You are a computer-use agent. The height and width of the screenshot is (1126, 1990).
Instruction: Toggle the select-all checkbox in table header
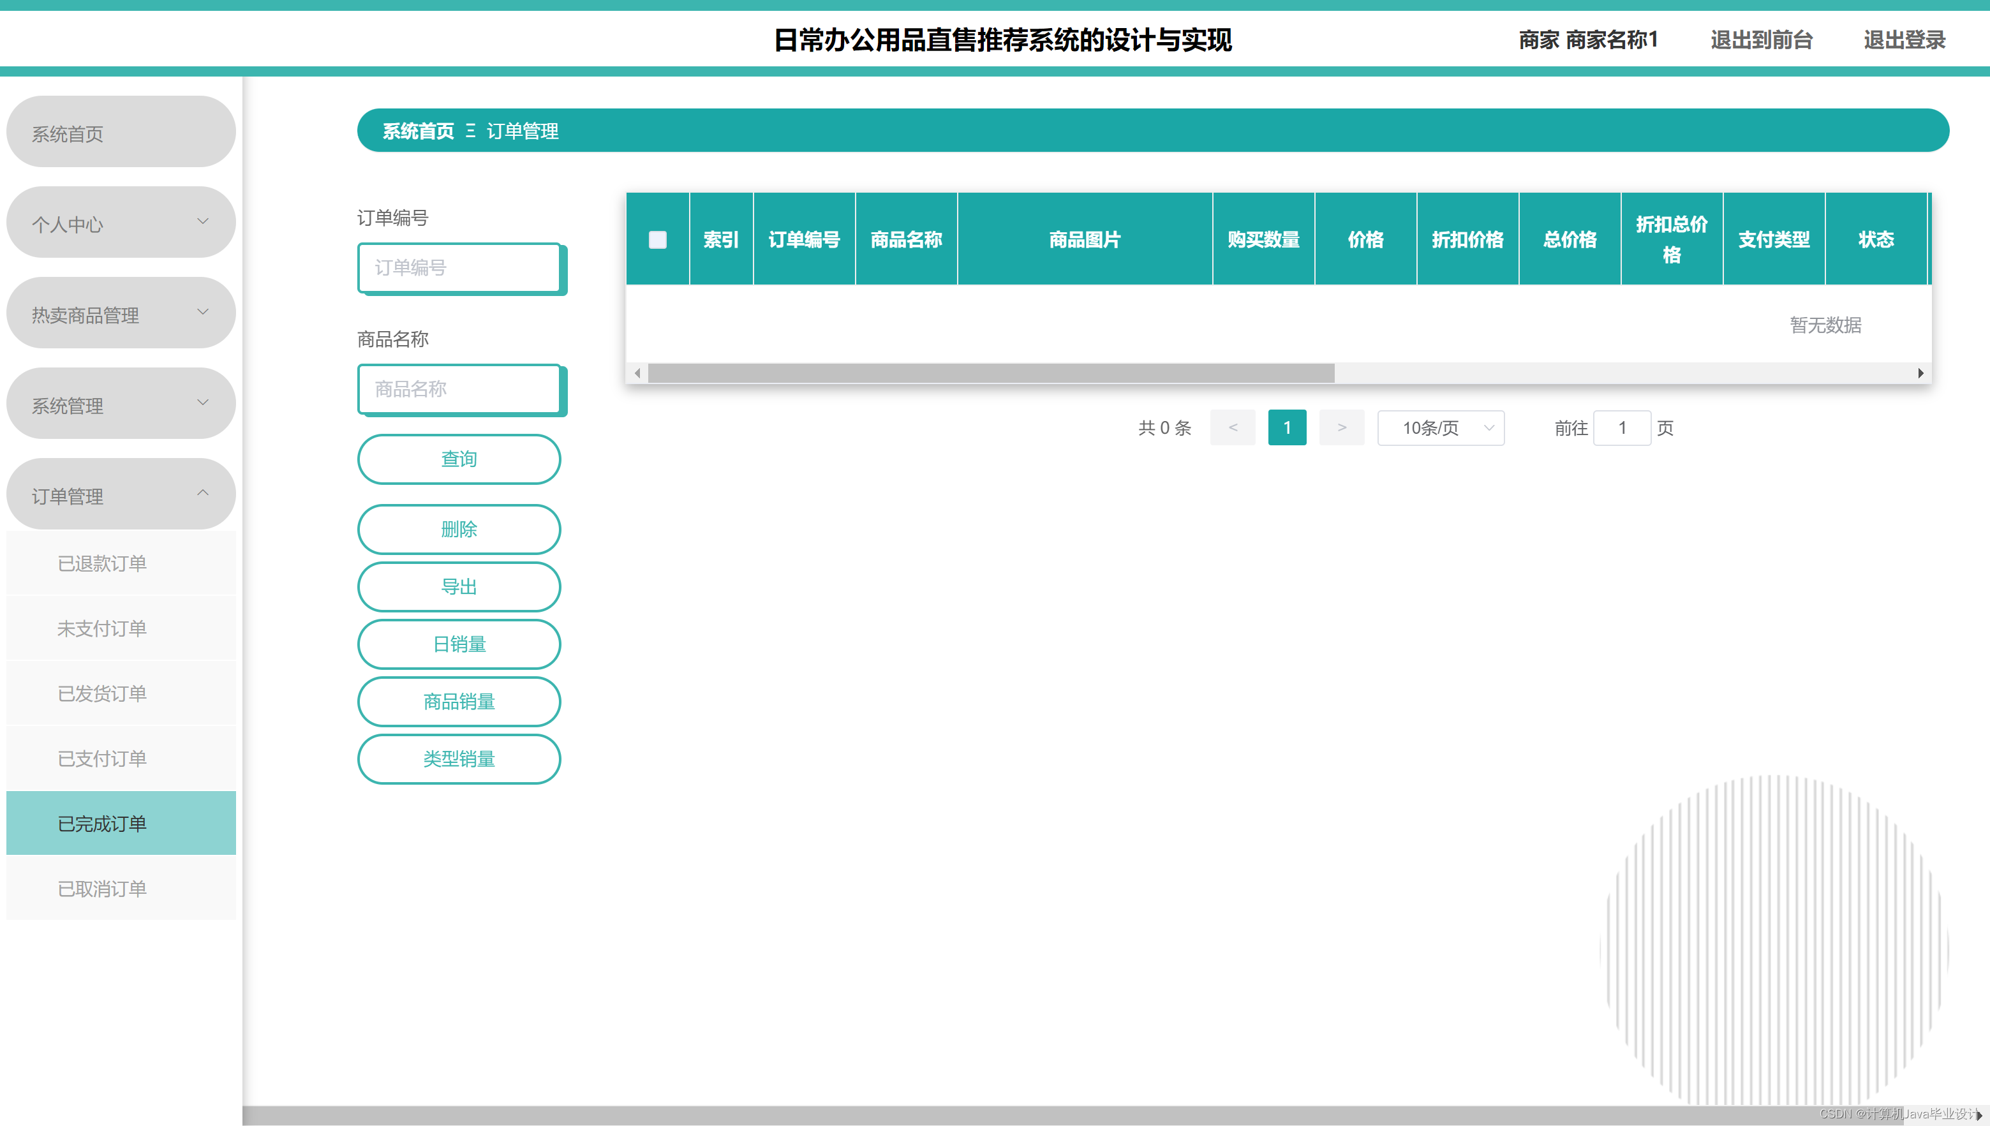tap(657, 240)
